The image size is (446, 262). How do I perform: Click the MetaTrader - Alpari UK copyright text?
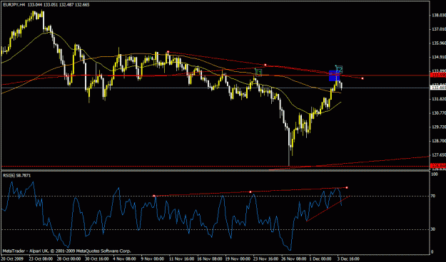[x=66, y=251]
